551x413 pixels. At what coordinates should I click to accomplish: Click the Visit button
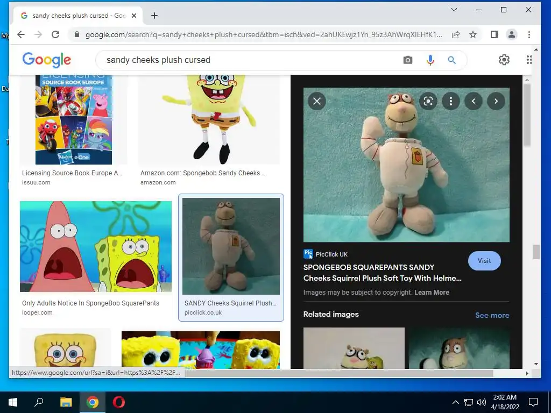pos(484,261)
